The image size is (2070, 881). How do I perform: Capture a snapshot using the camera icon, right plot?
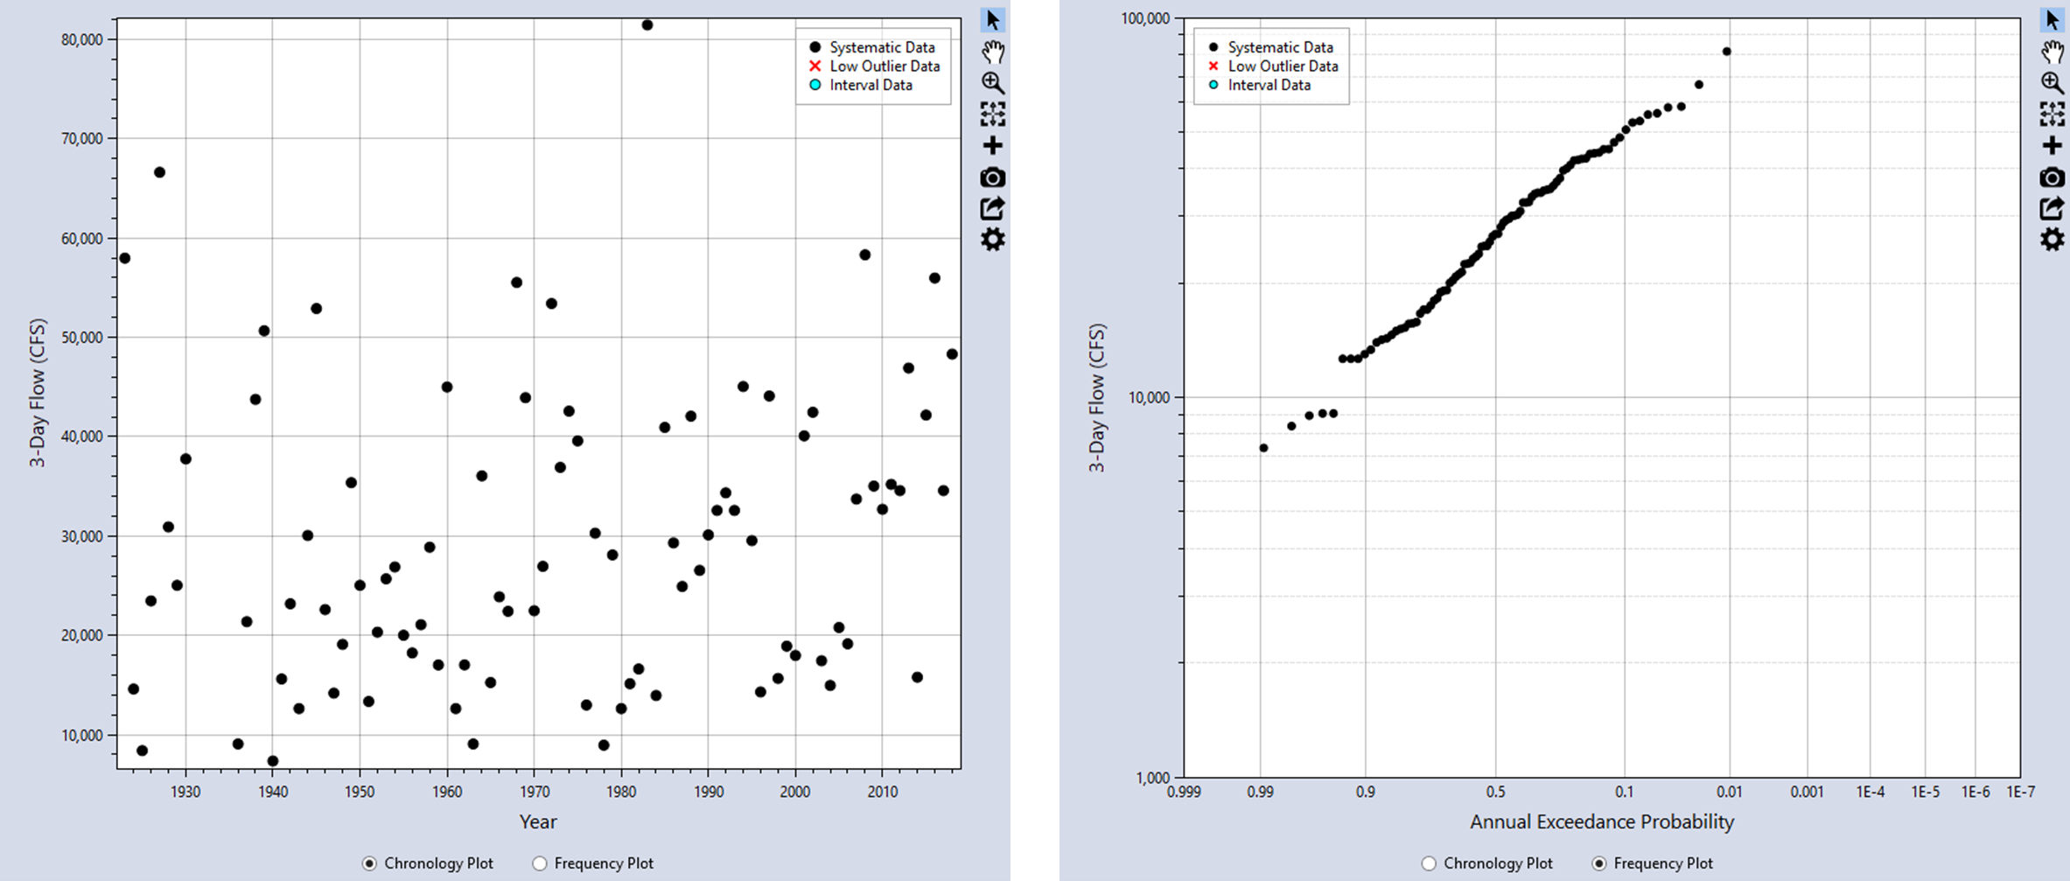point(2054,178)
